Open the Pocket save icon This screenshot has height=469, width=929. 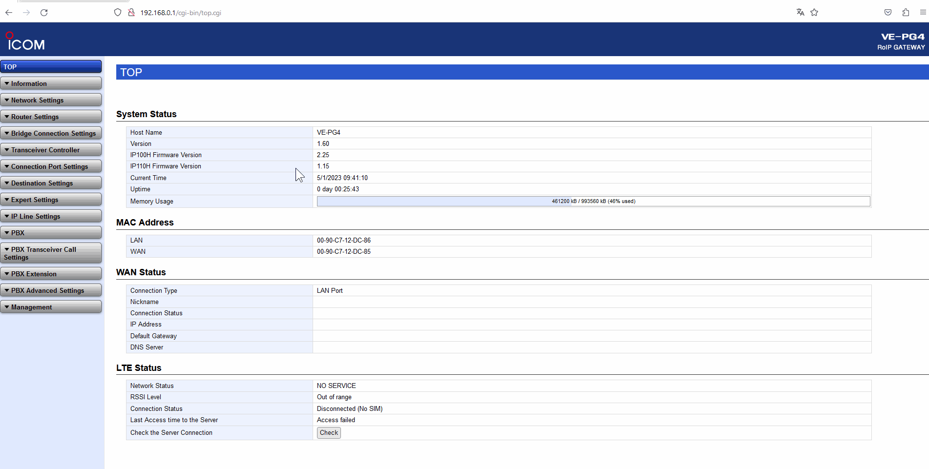pyautogui.click(x=888, y=13)
